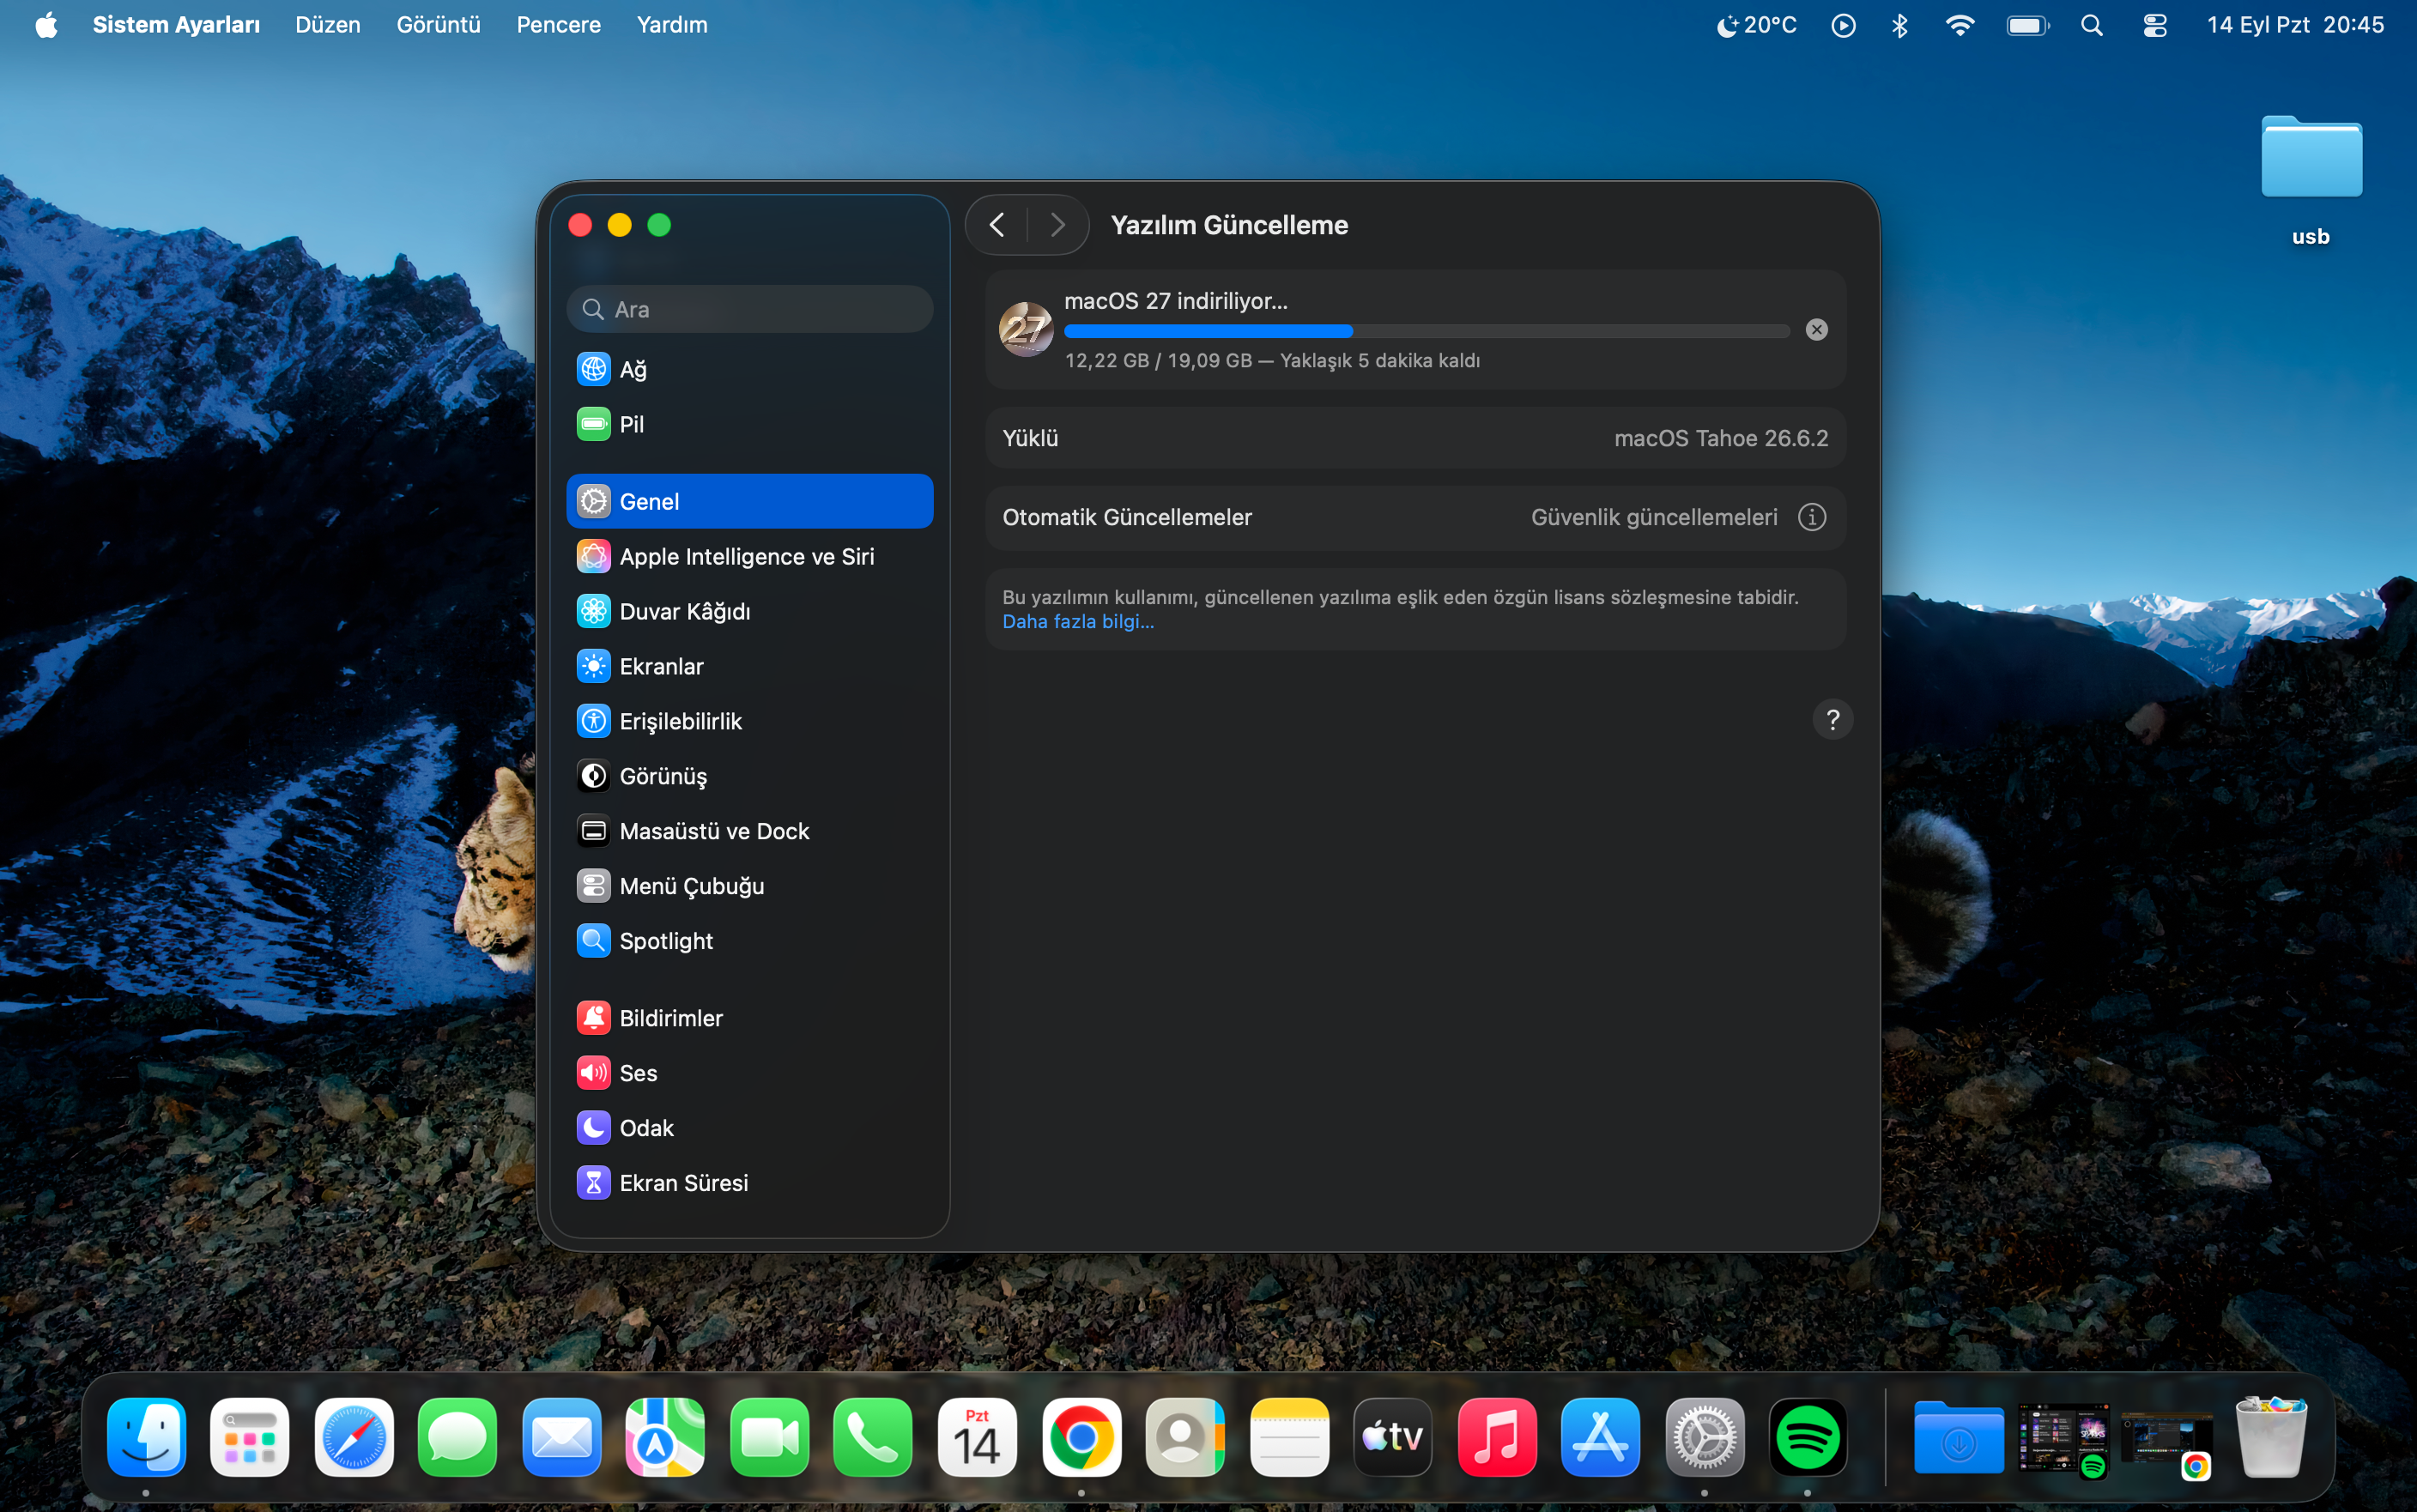Open Duvar Kâğıdı settings

pyautogui.click(x=749, y=611)
